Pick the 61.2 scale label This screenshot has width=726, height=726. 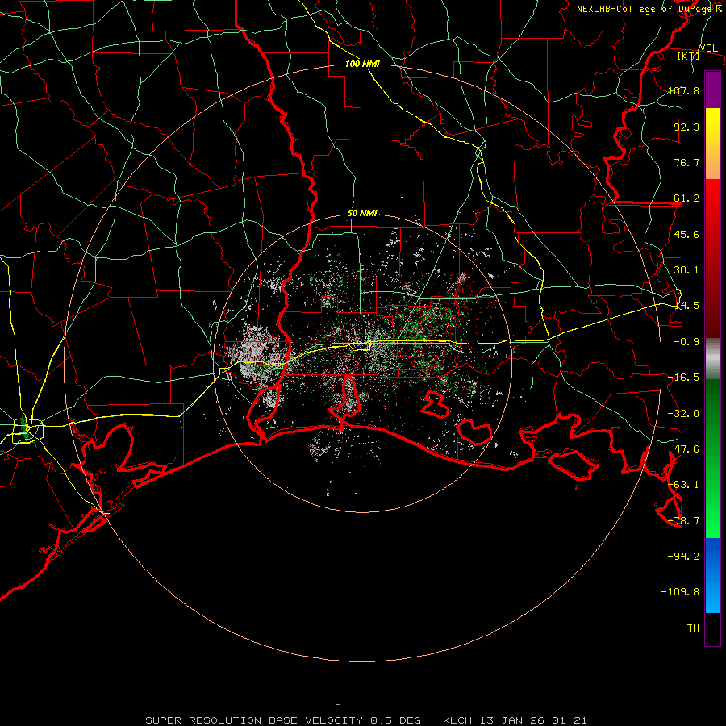[686, 198]
